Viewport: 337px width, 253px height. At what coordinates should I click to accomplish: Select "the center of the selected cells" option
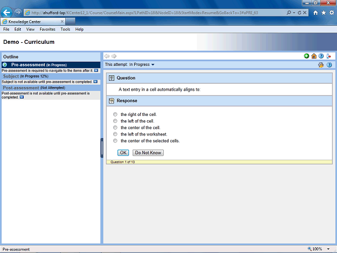pyautogui.click(x=115, y=141)
